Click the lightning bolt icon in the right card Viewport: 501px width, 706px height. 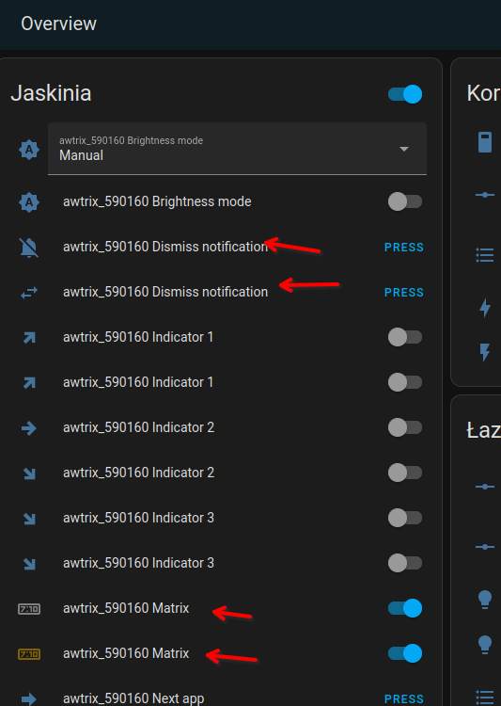(485, 308)
